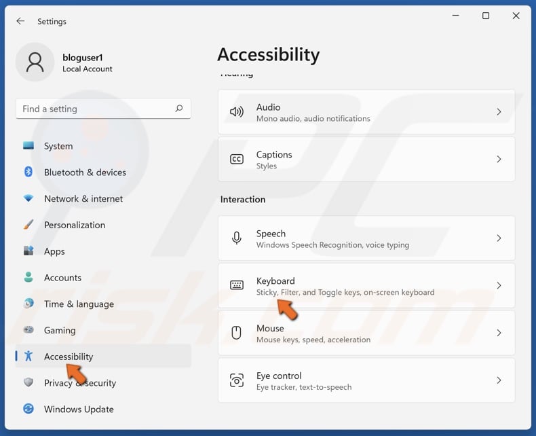Open Sticky, Filter, and Toggle keys settings
The width and height of the screenshot is (536, 436).
[366, 285]
